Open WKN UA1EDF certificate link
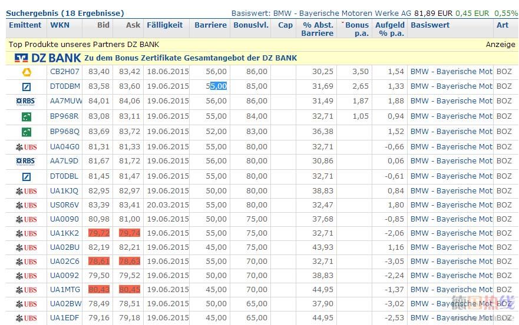This screenshot has width=519, height=325. click(64, 318)
